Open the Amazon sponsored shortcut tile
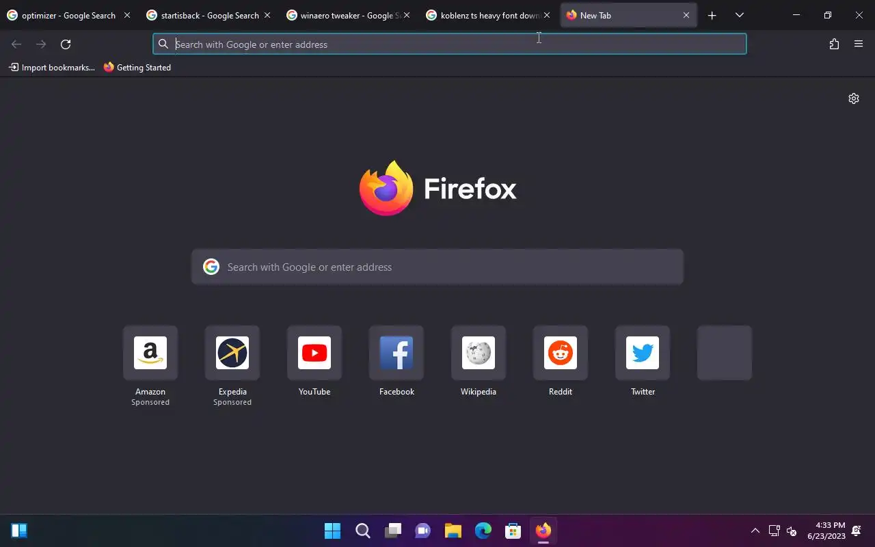This screenshot has width=875, height=547. [150, 353]
